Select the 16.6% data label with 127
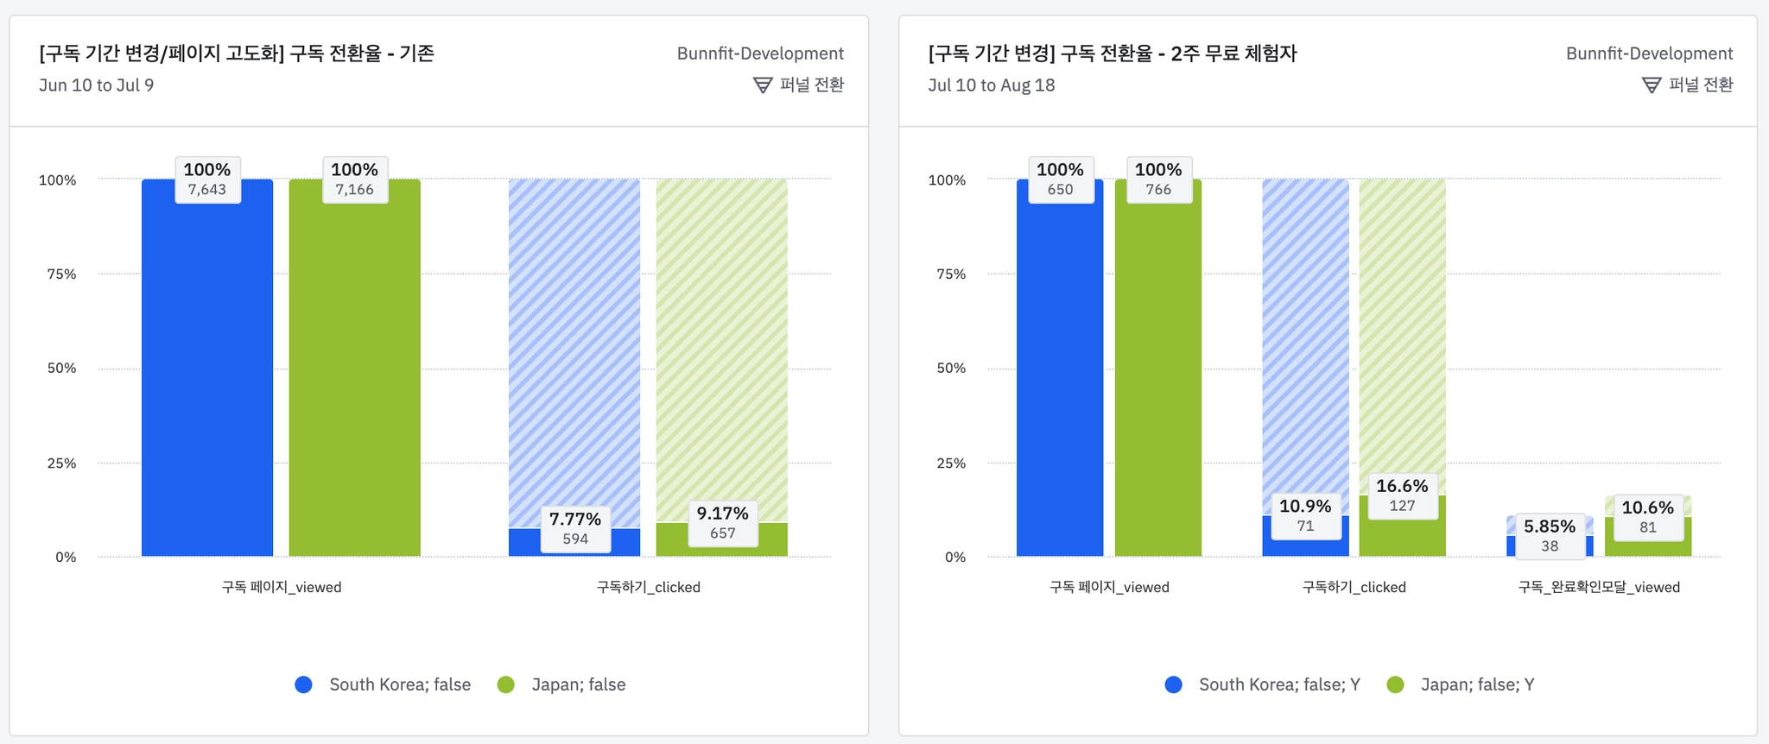The height and width of the screenshot is (744, 1769). (1402, 495)
